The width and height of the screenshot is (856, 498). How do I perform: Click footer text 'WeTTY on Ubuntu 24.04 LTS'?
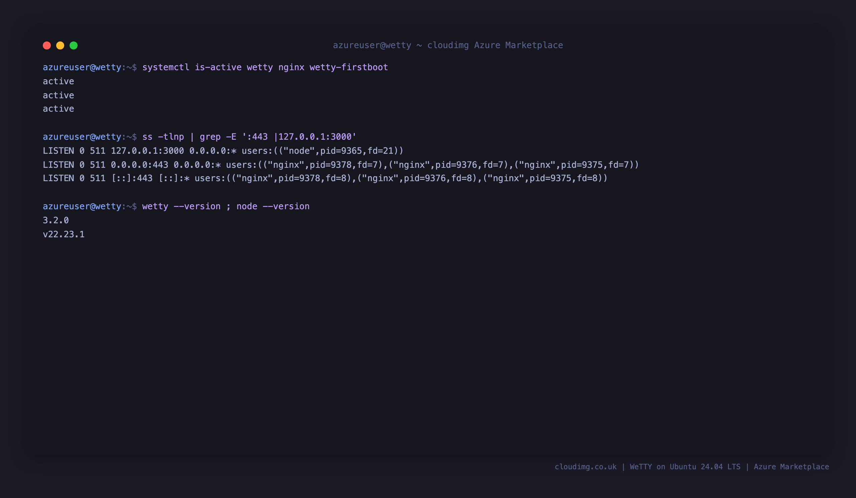tap(685, 467)
